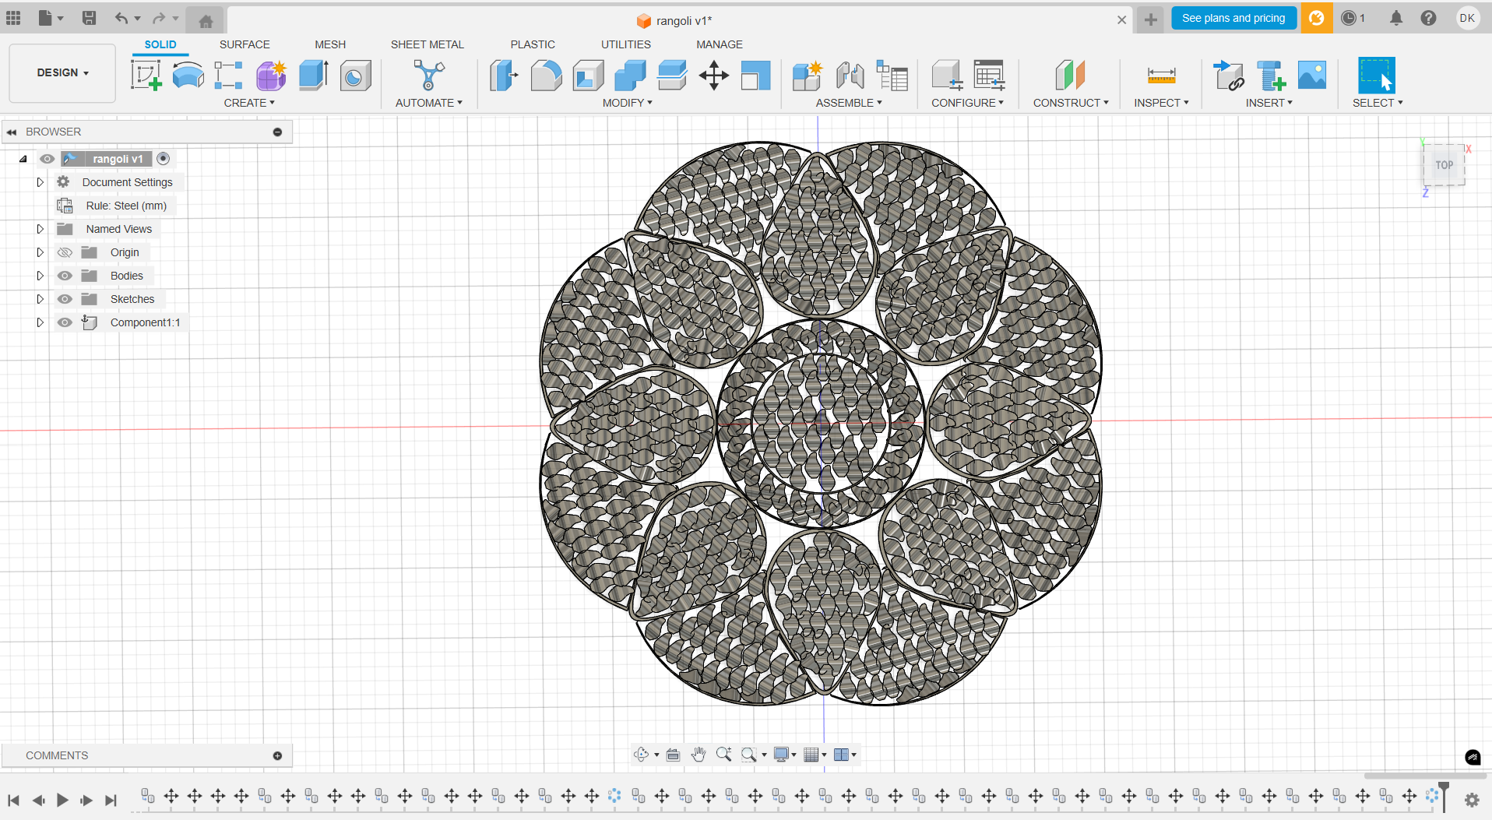Switch to the SURFACE tab
Viewport: 1492px width, 820px height.
pos(245,44)
